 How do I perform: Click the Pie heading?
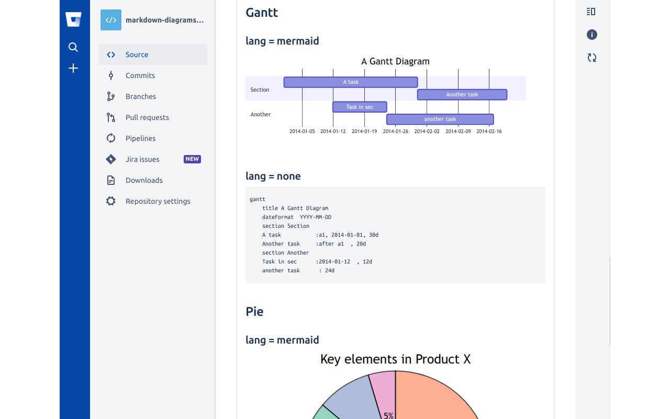coord(254,312)
